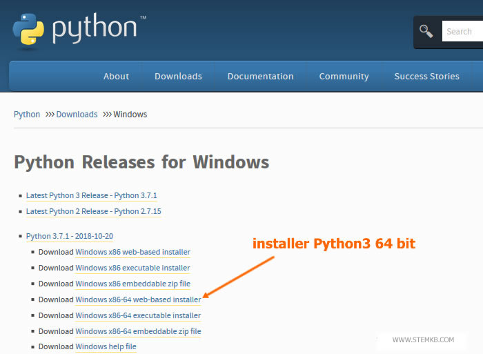Download Windows x86-64 executable installer

coord(138,316)
